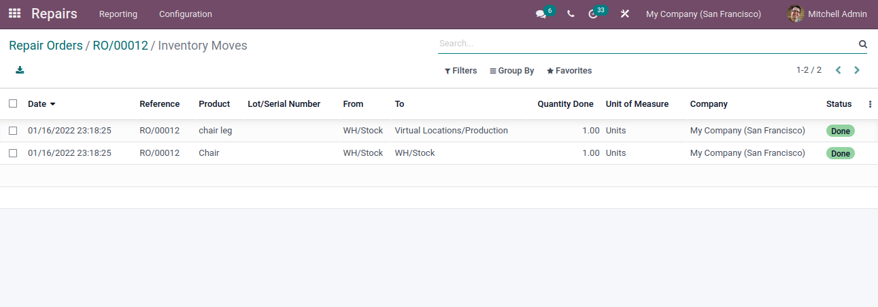
Task: Open the Configuration menu
Action: click(186, 14)
